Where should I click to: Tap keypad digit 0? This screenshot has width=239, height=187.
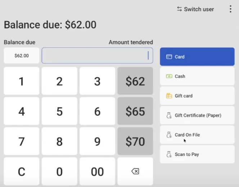click(x=59, y=171)
